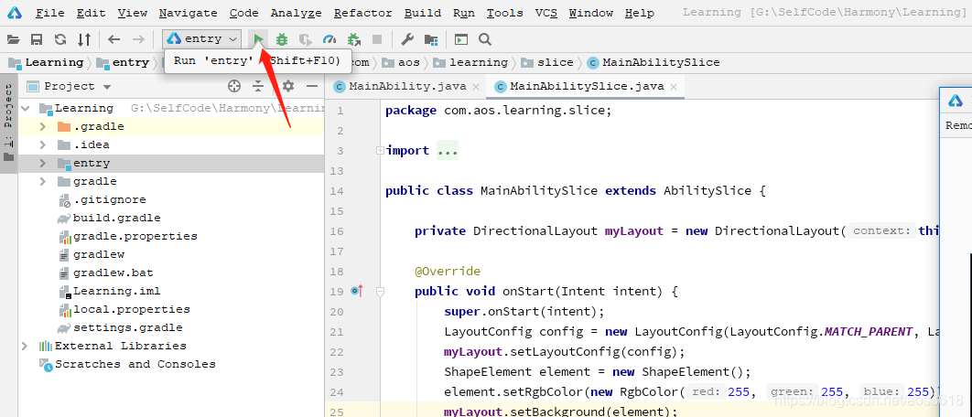
Task: Open the Tools menu
Action: click(x=504, y=13)
